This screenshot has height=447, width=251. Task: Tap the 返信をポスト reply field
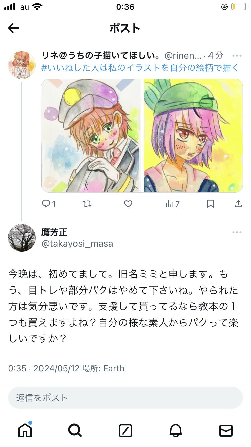(x=125, y=398)
